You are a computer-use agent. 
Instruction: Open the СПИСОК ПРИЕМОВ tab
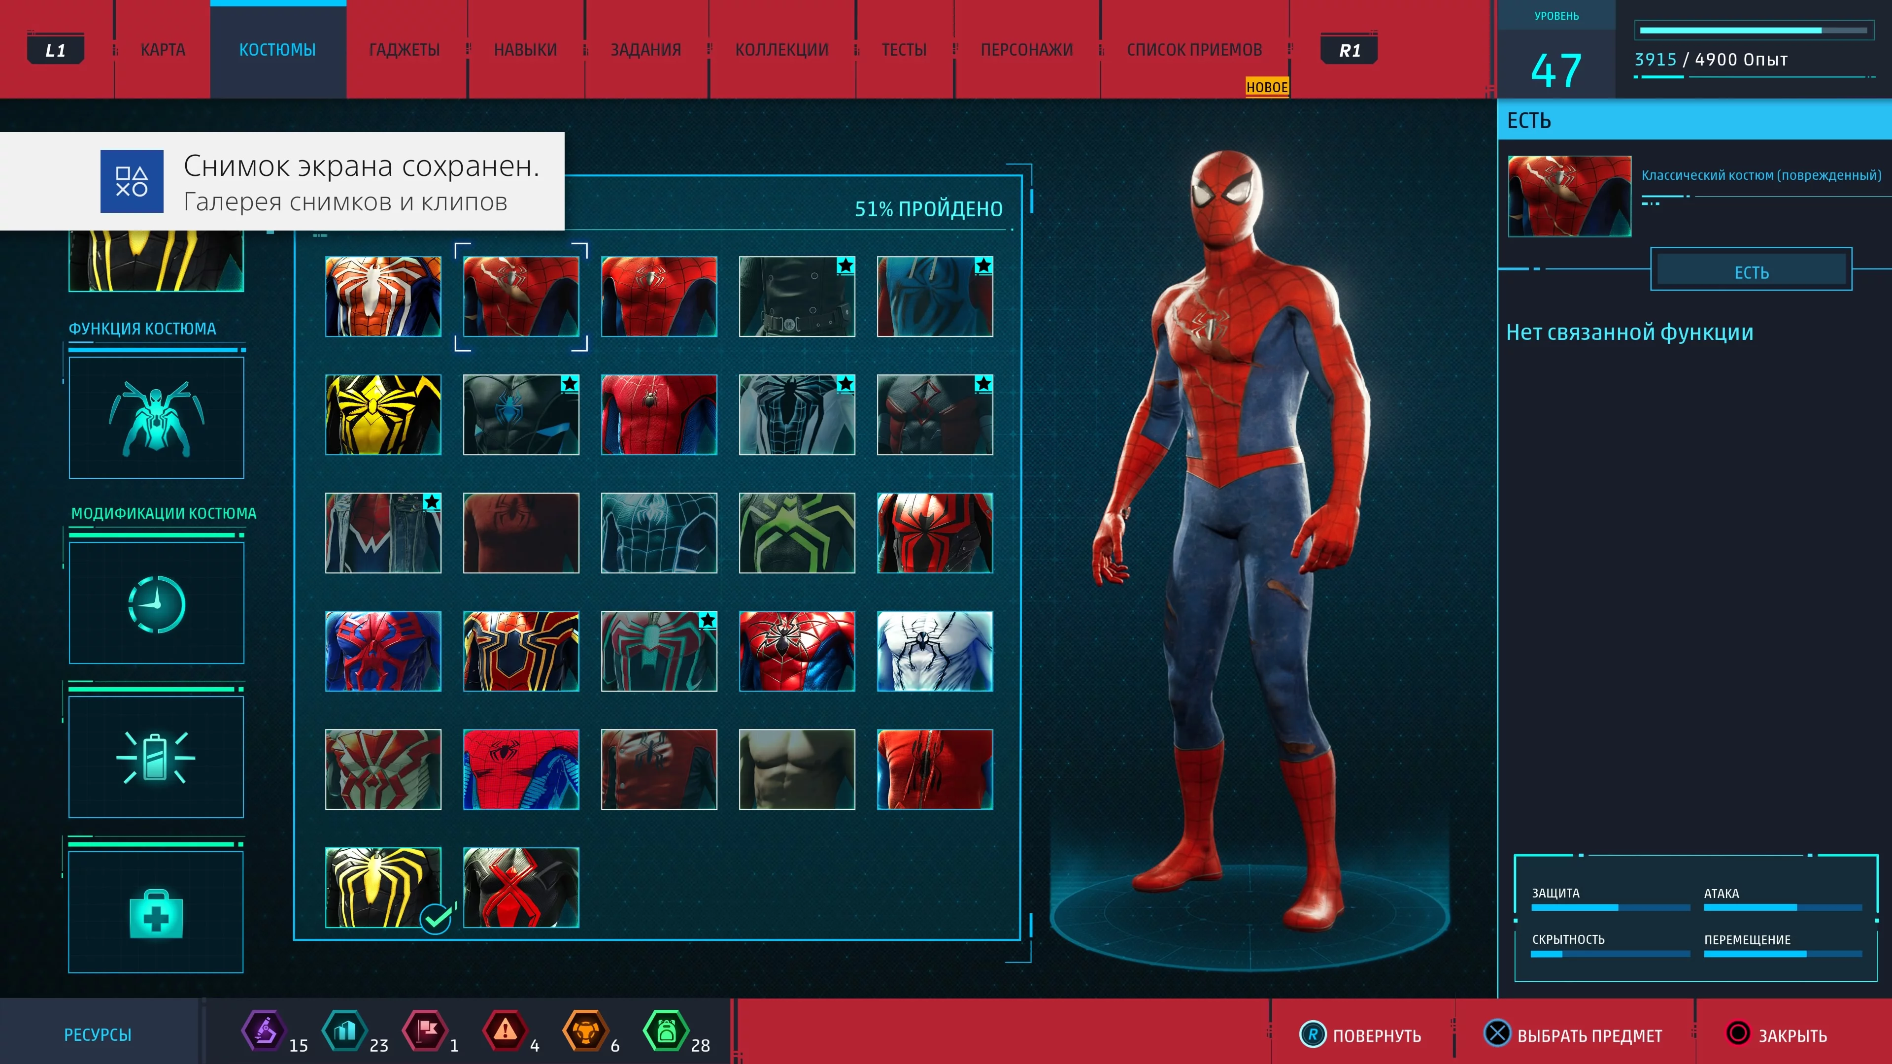pos(1194,50)
